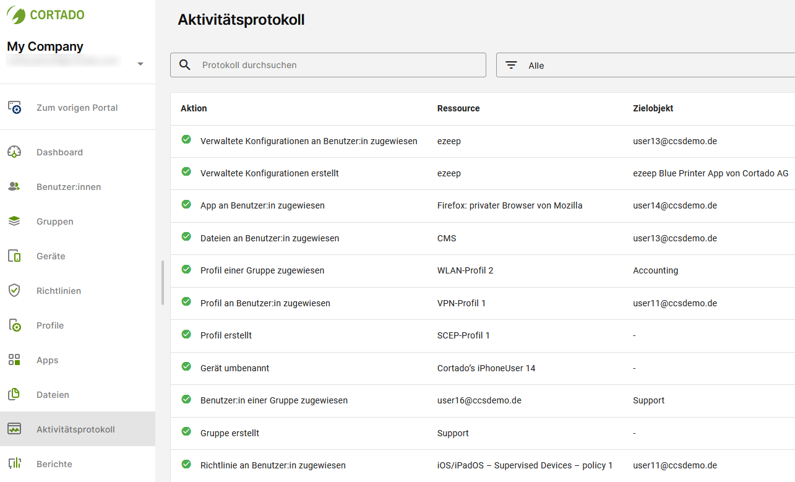Click 'WLAN-Profil 2' resource cell
This screenshot has height=482, width=795.
point(465,270)
